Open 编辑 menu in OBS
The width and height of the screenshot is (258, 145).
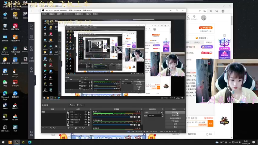pyautogui.click(x=52, y=14)
